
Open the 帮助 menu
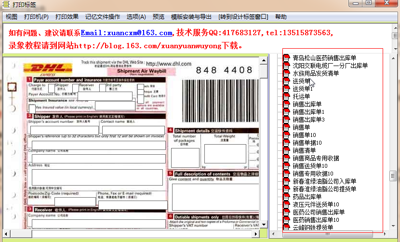coord(281,17)
